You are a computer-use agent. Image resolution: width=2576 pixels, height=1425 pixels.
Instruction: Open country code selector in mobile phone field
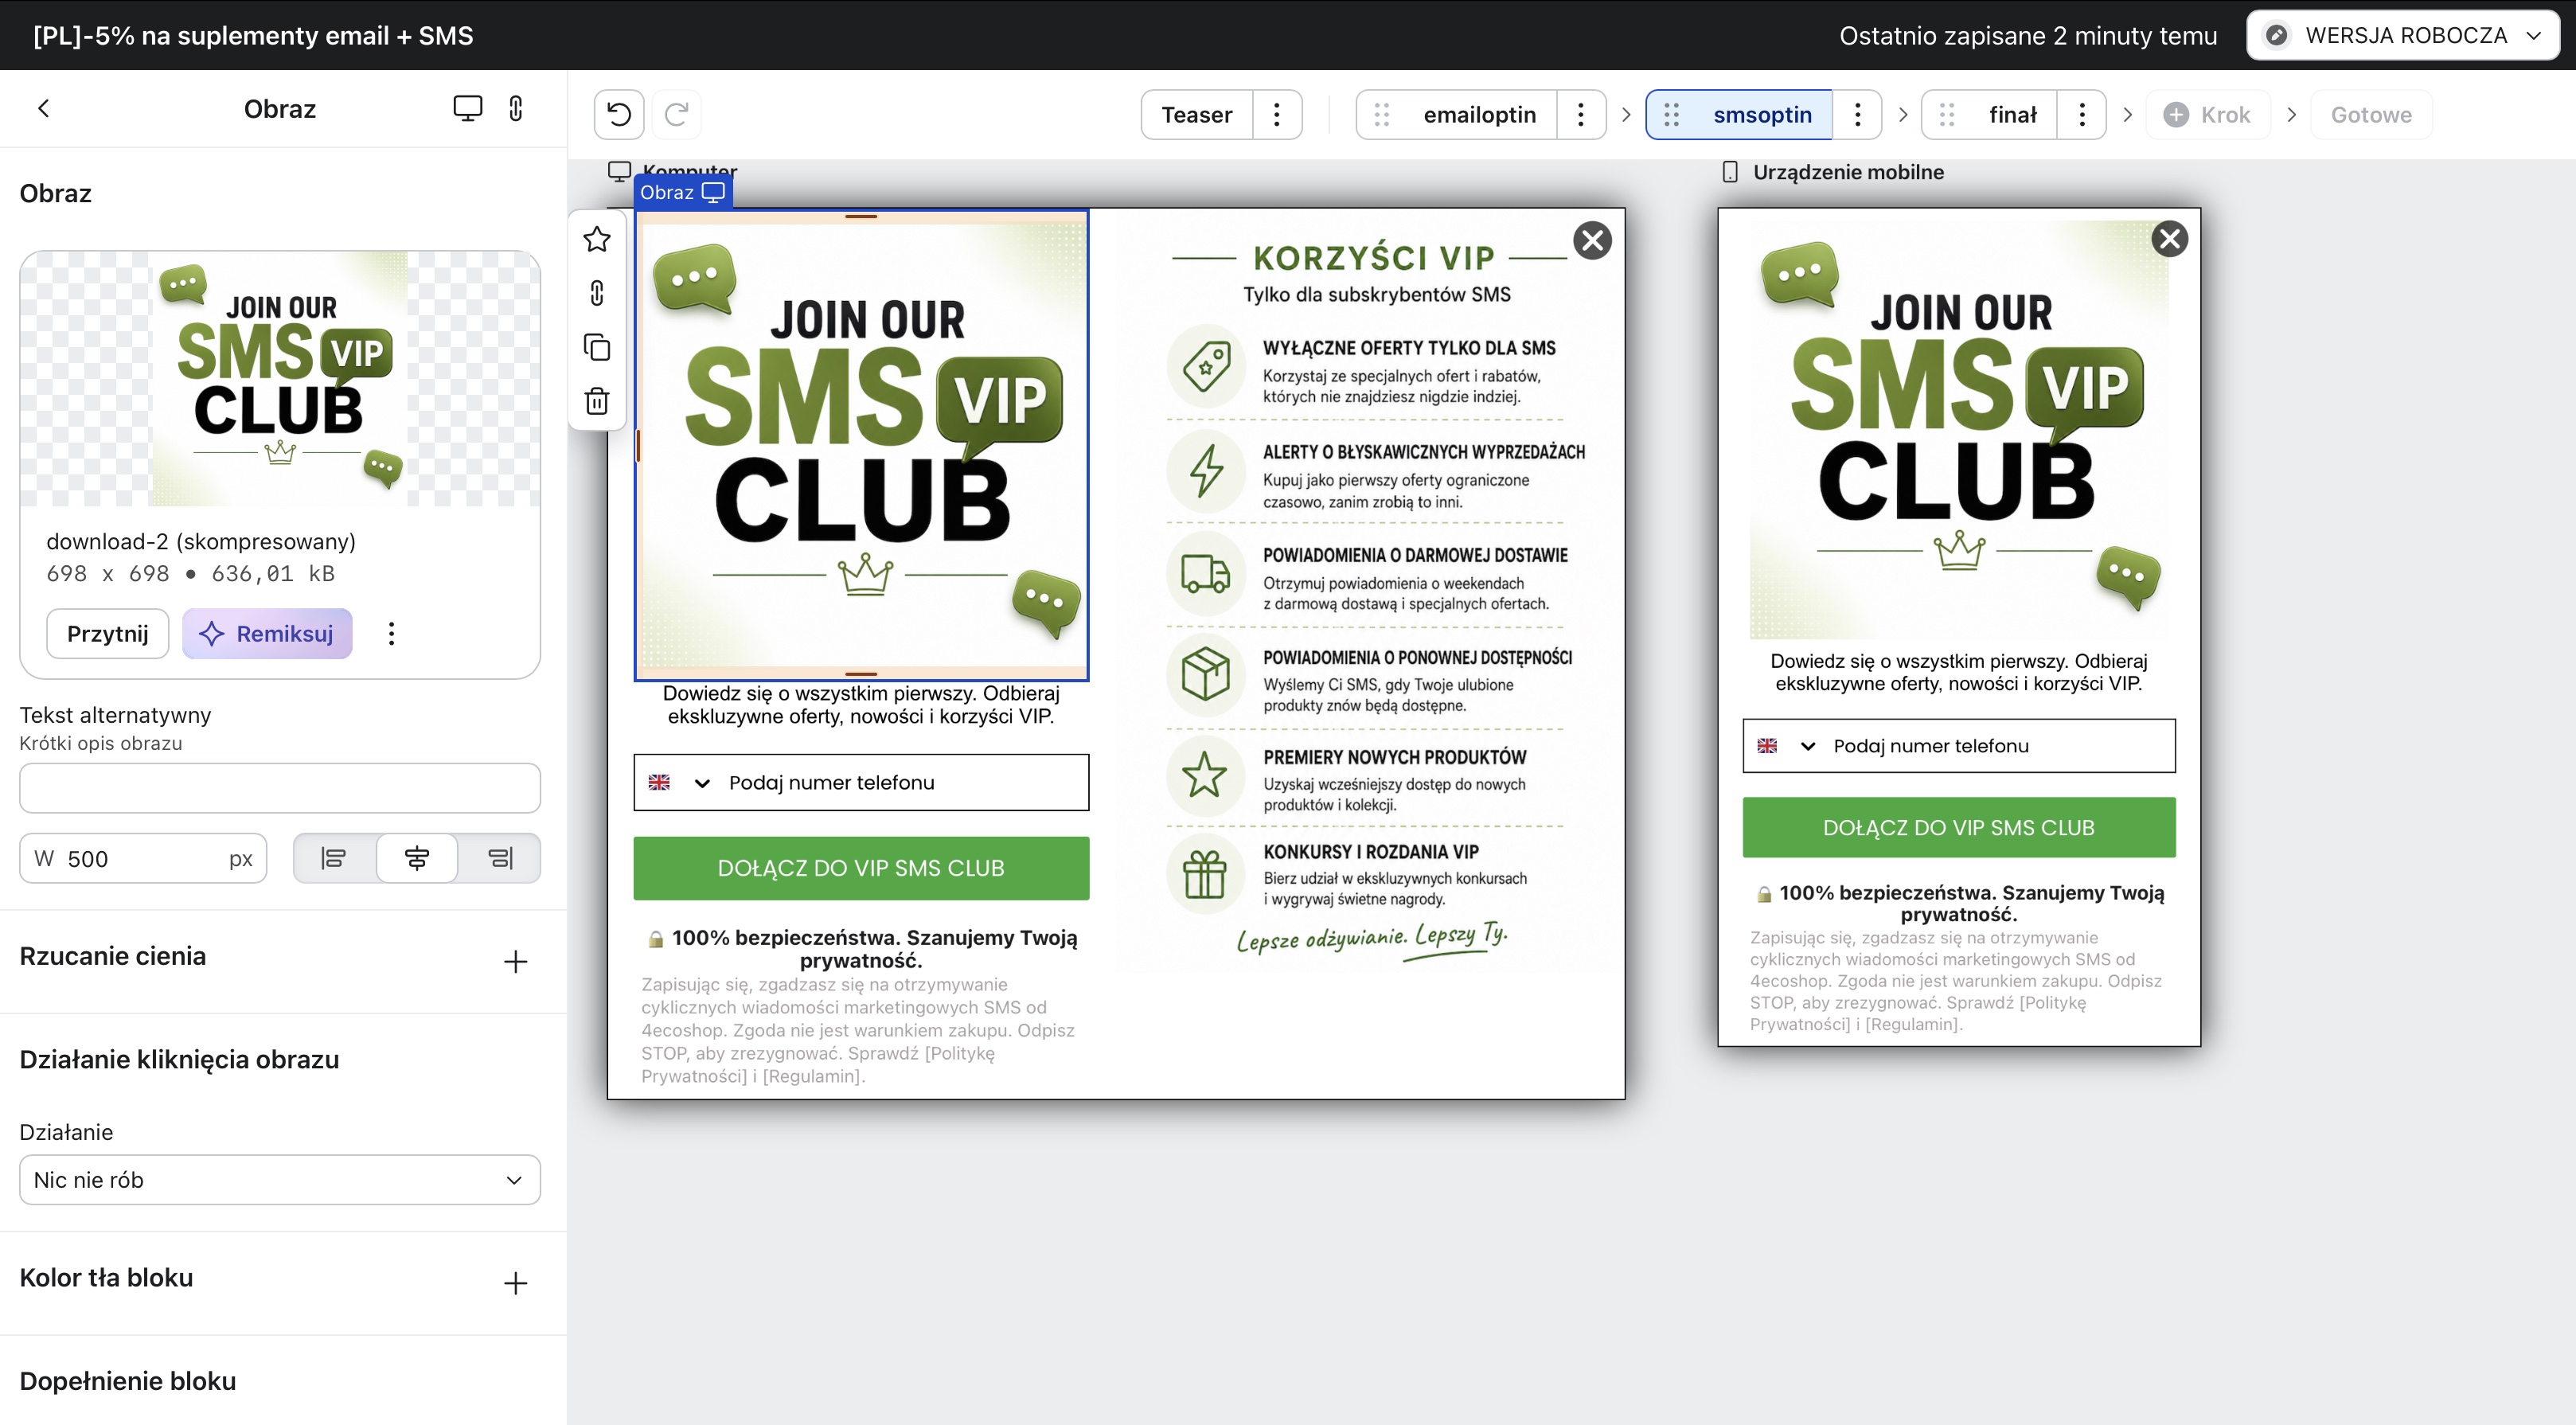click(1787, 746)
